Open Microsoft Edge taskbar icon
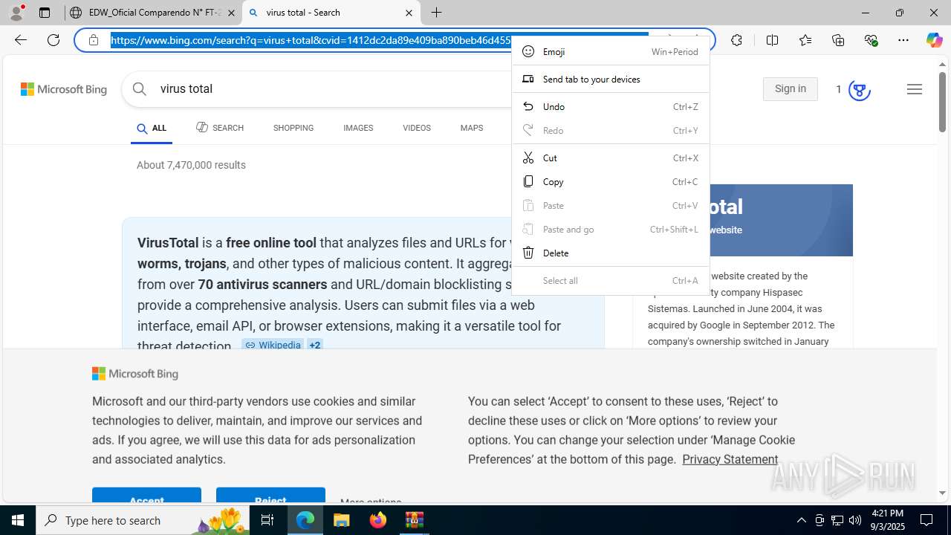 [x=305, y=520]
